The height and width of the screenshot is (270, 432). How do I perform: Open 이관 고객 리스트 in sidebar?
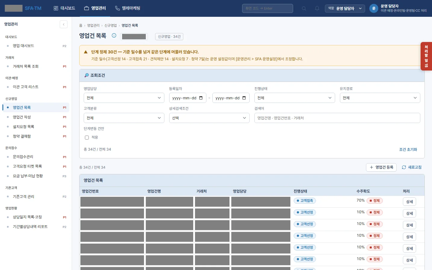36,87
